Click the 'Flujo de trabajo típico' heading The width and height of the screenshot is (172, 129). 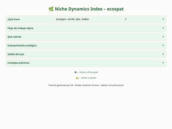point(20,28)
